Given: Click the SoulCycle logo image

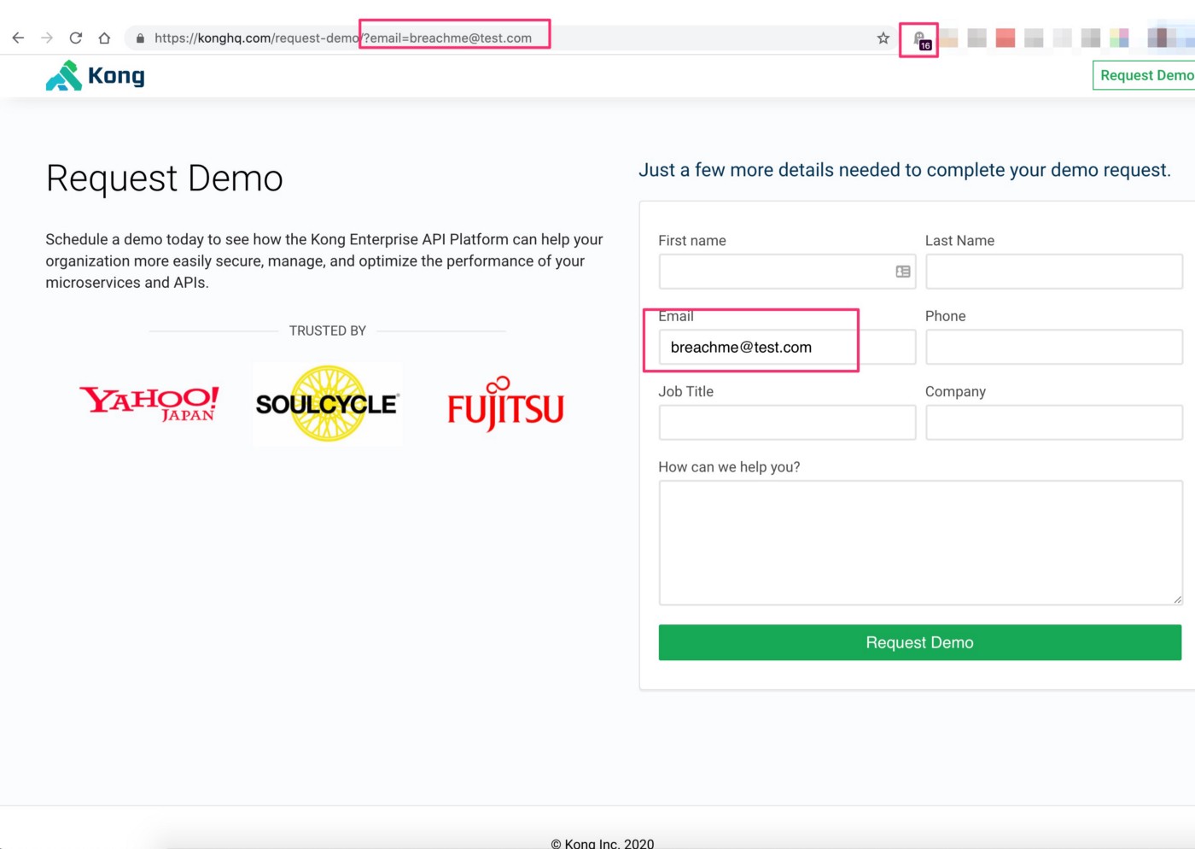Looking at the screenshot, I should (327, 404).
